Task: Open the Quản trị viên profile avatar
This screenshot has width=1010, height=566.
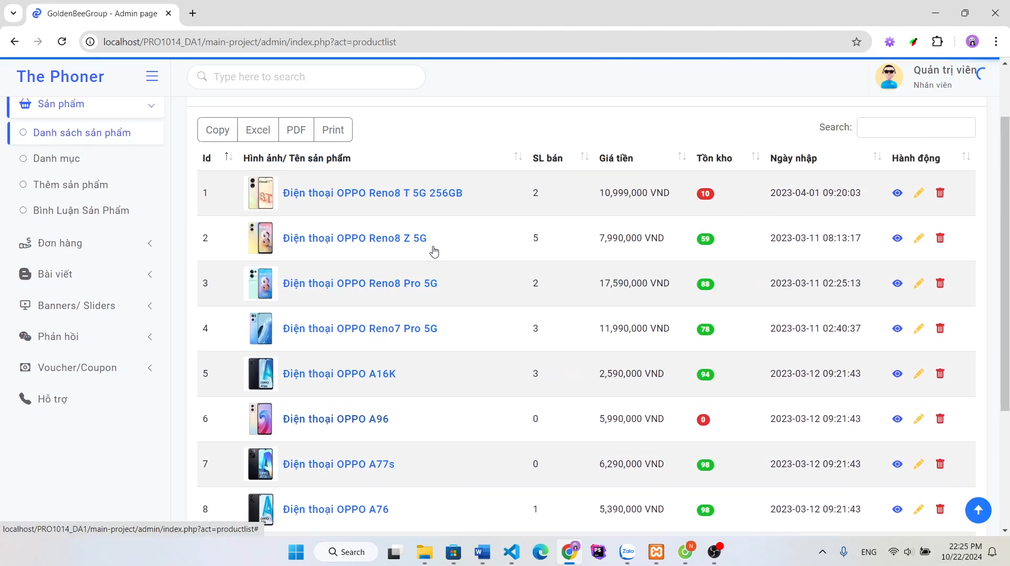Action: pos(889,77)
